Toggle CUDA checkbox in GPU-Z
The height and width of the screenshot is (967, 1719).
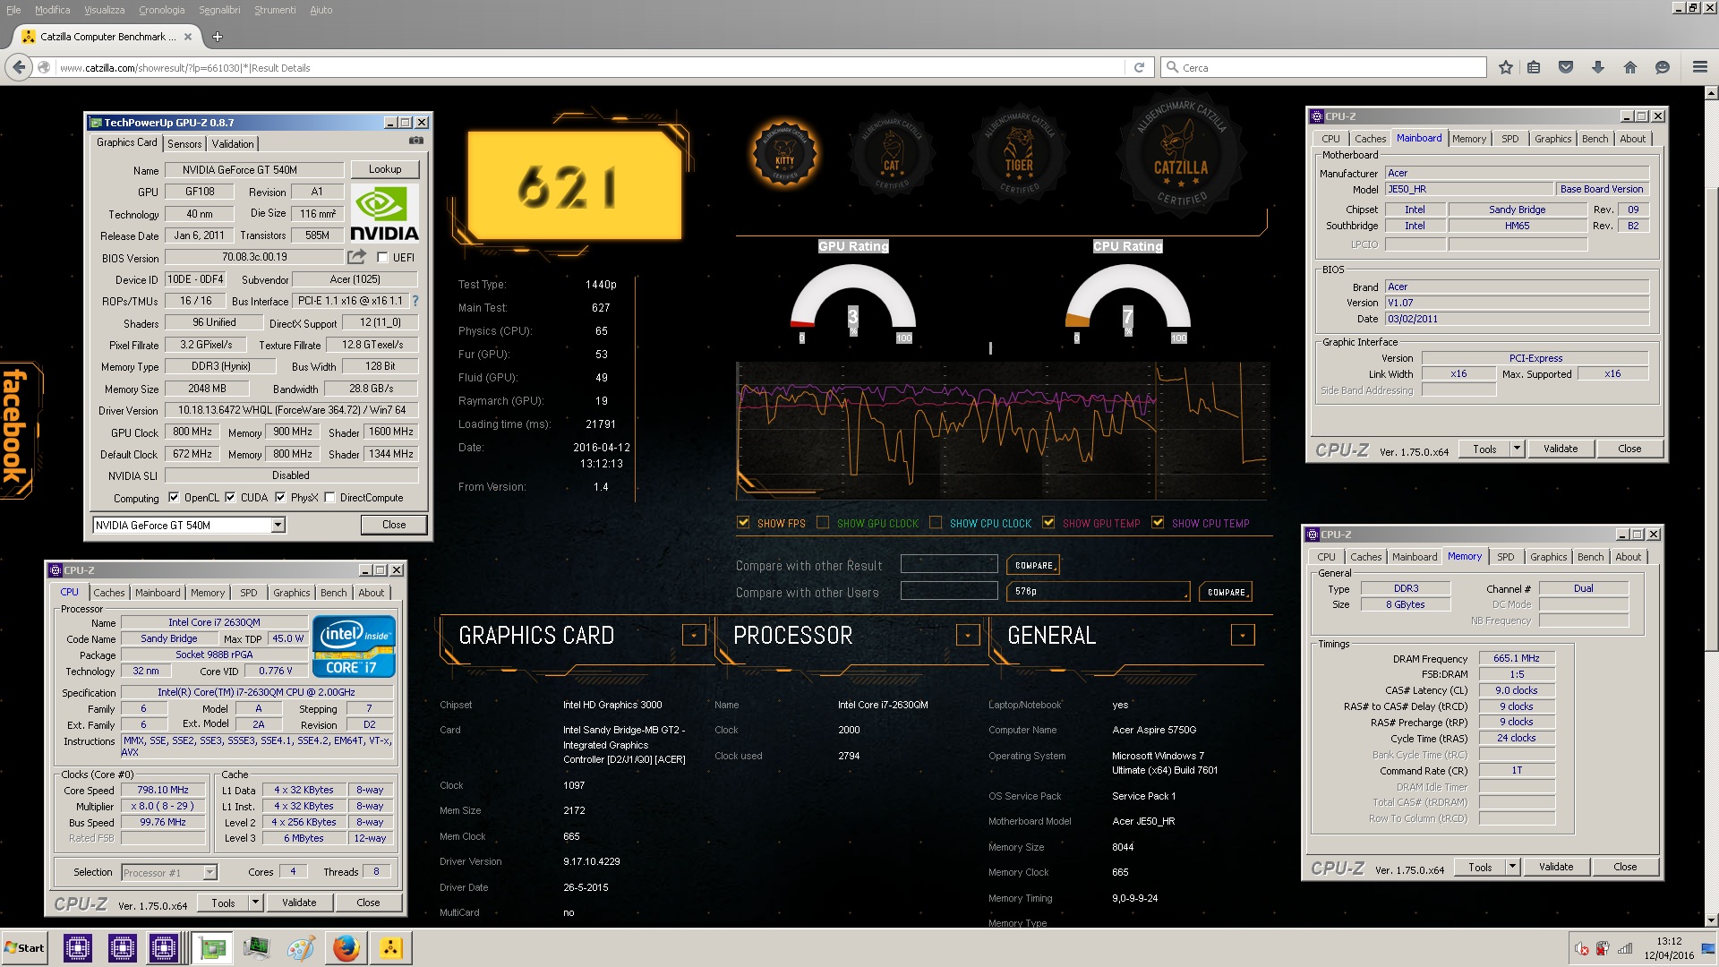click(230, 498)
